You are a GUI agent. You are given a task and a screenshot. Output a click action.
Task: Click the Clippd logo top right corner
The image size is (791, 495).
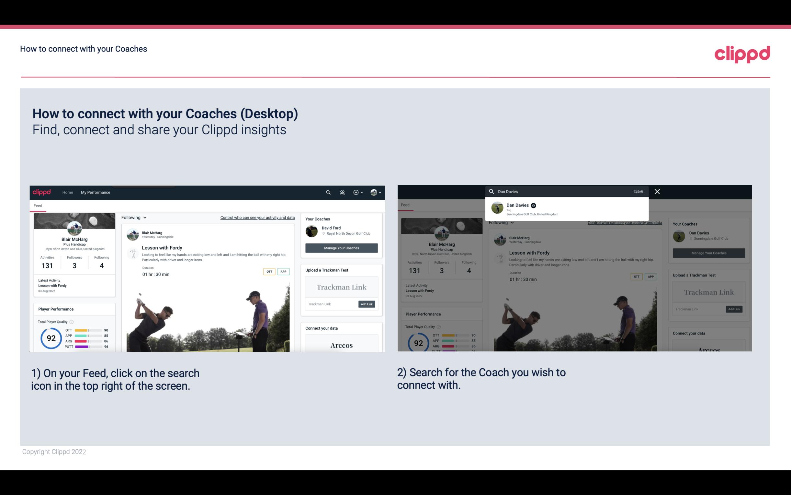coord(743,53)
